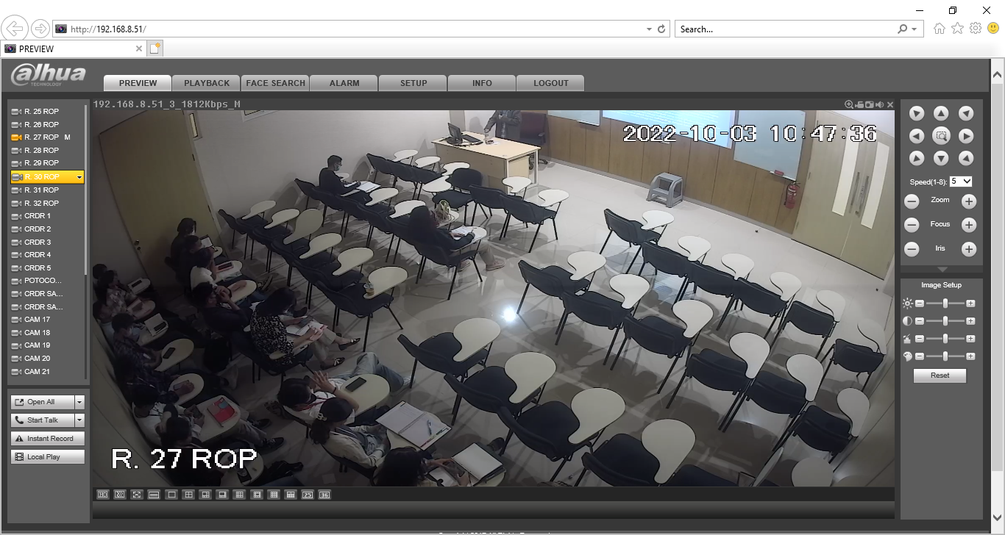This screenshot has height=535, width=1005.
Task: Pan camera right with PTZ arrow
Action: [966, 136]
